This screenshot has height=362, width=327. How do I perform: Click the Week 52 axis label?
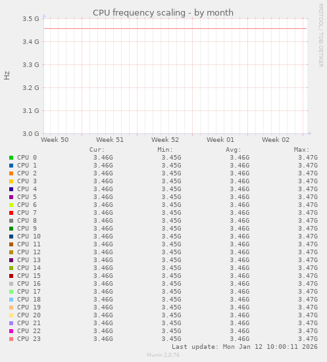point(165,140)
